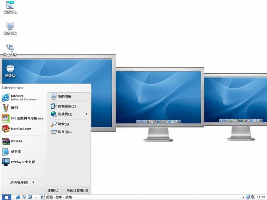Screen dimensions: 267x200
Task: Click 关闭计算机(U) shut down button
Action: (x=77, y=190)
